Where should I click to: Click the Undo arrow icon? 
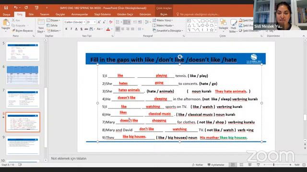(15, 8)
